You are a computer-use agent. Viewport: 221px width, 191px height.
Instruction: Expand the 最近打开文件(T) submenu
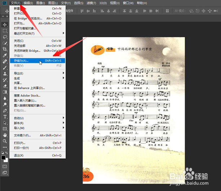(x=37, y=34)
